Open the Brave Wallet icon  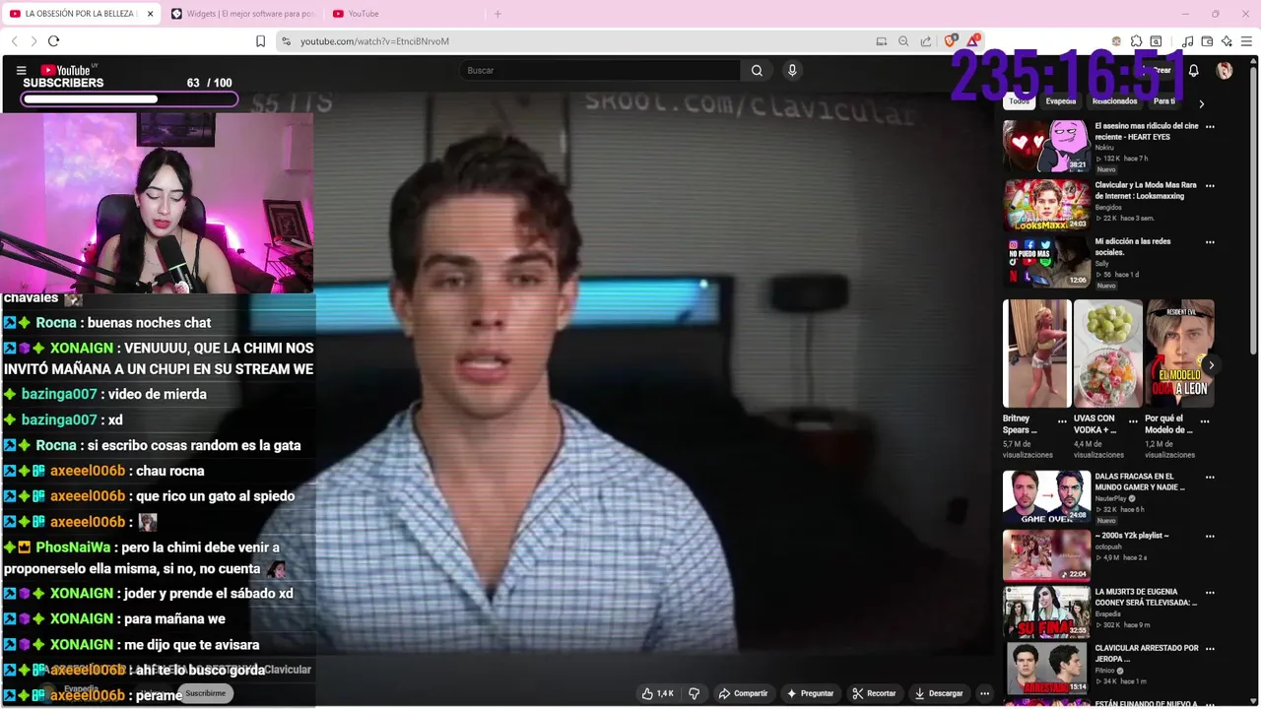pyautogui.click(x=1207, y=41)
